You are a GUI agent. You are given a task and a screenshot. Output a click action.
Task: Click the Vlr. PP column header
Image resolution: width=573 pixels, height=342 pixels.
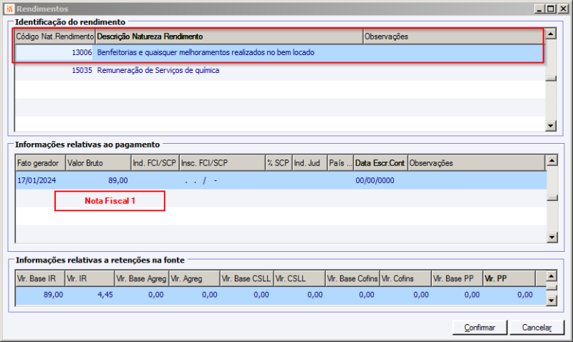coord(509,279)
